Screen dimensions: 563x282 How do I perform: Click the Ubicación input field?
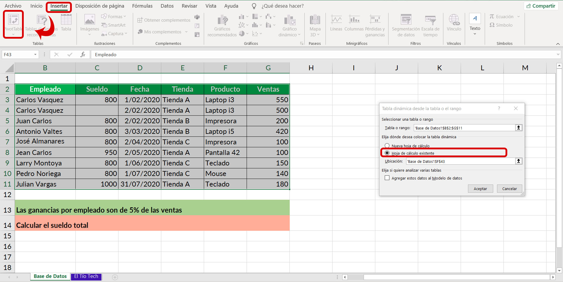(460, 161)
